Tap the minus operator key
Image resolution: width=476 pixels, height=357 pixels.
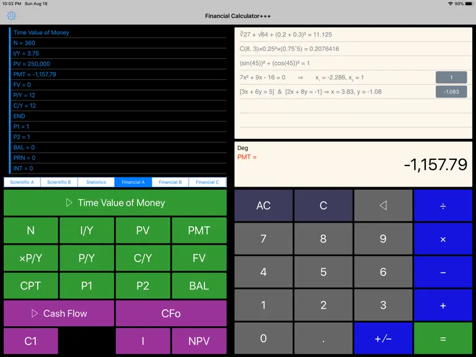443,272
